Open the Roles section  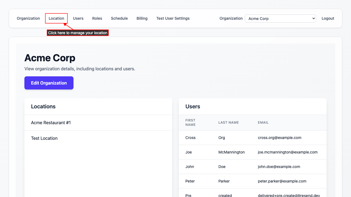pyautogui.click(x=97, y=18)
